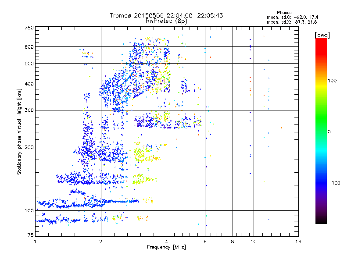Image resolution: width=351 pixels, height=263 pixels.
Task: Click the '0' label on the colorbar
Action: point(329,132)
